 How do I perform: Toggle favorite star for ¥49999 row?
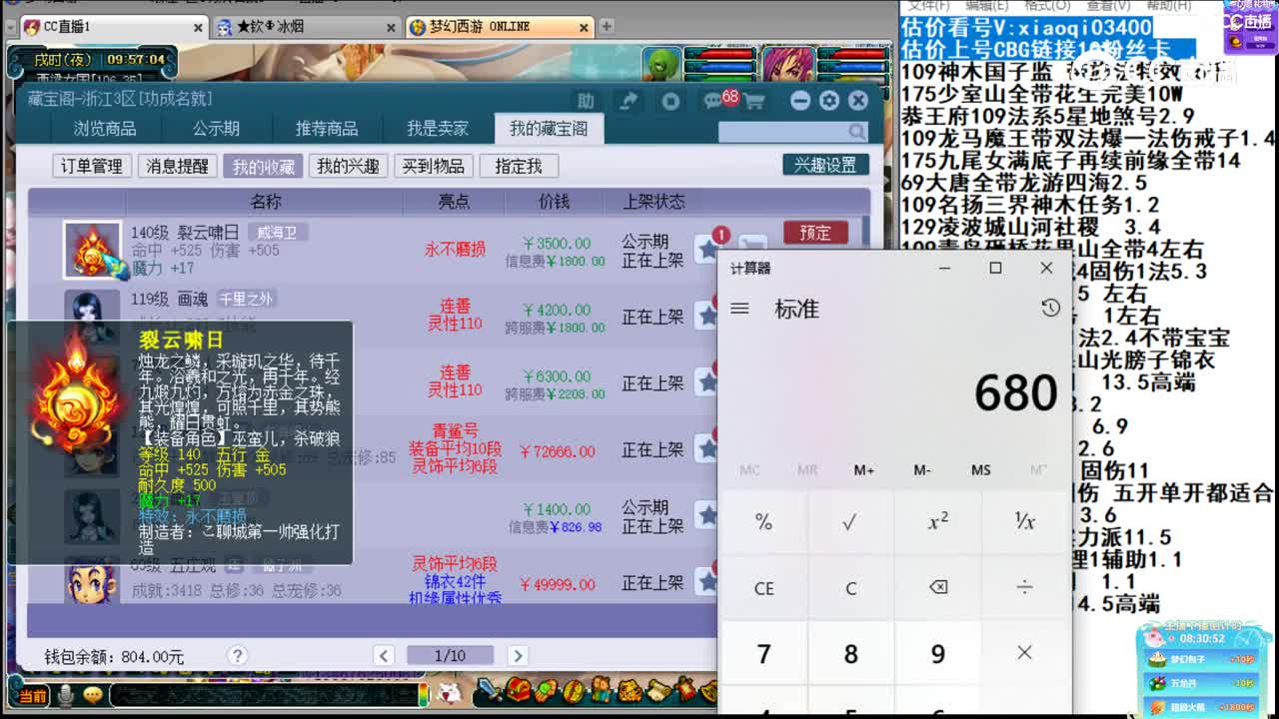tap(708, 582)
